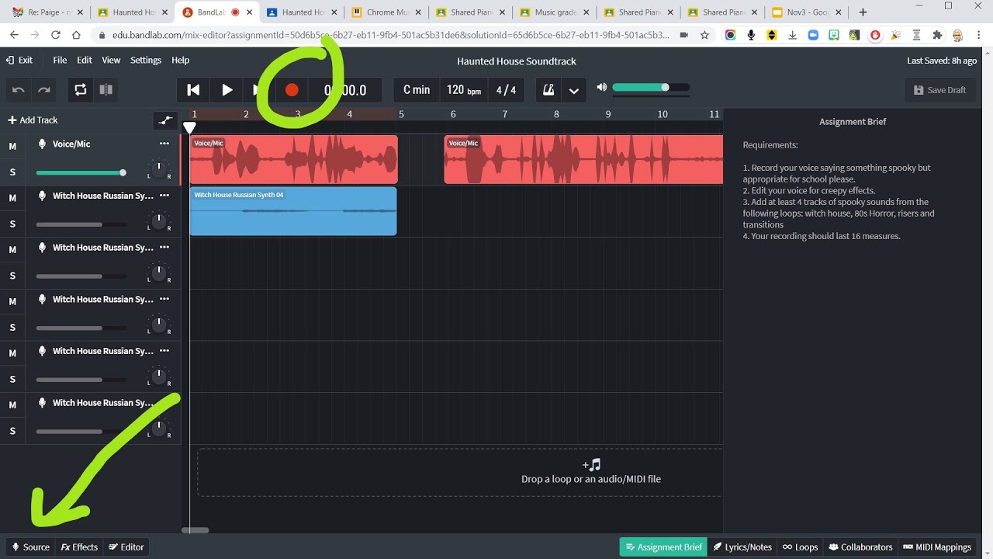Start playback with the Play button
Screen dimensions: 993x559
227,90
